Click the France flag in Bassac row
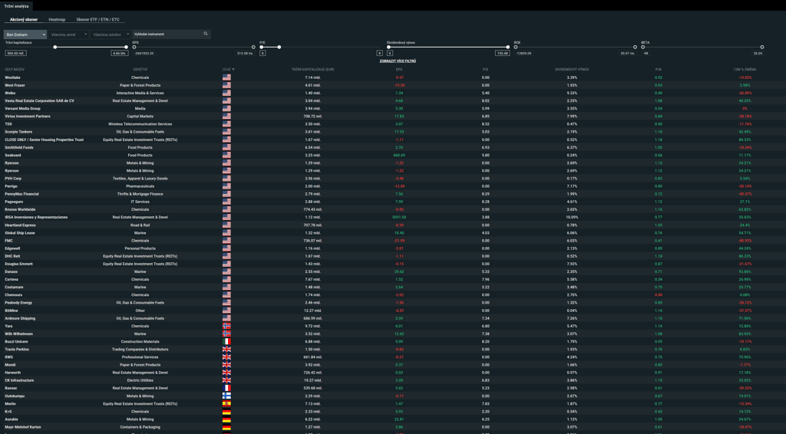 click(x=226, y=388)
